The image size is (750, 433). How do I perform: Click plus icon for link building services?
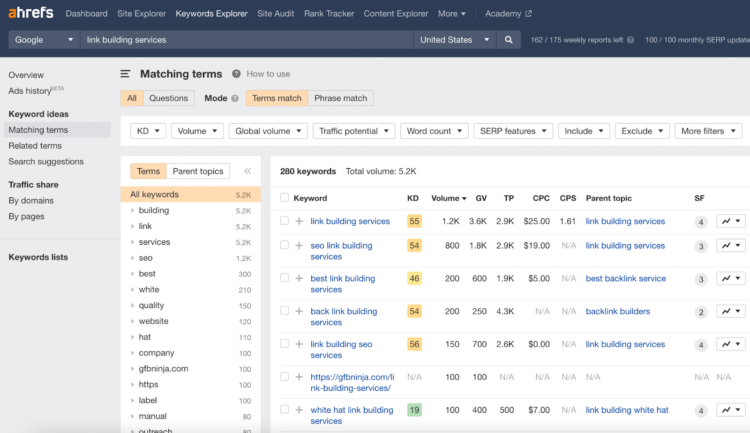(299, 221)
